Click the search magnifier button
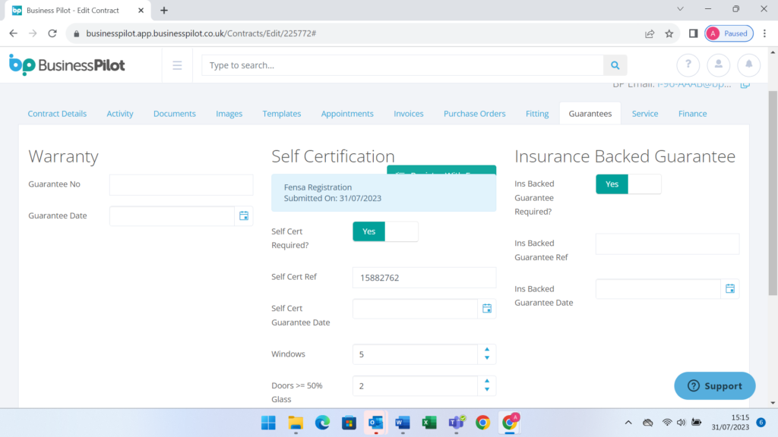This screenshot has width=778, height=437. [615, 65]
